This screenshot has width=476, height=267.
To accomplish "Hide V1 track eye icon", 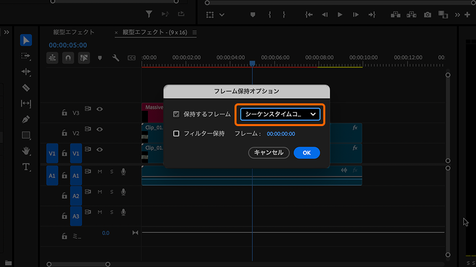I will coord(100,149).
